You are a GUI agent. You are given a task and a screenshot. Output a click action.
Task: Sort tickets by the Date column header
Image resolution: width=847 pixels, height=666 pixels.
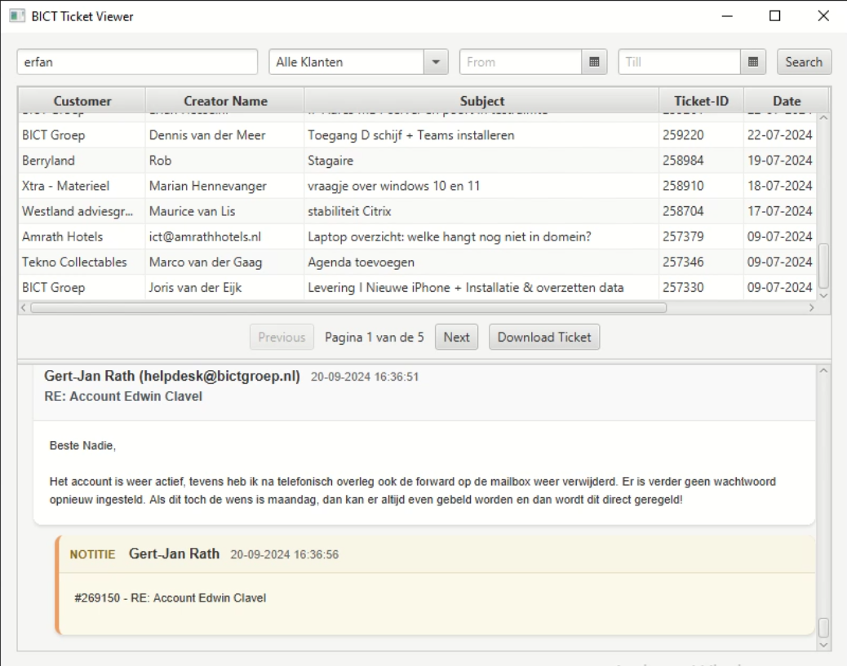(x=787, y=100)
